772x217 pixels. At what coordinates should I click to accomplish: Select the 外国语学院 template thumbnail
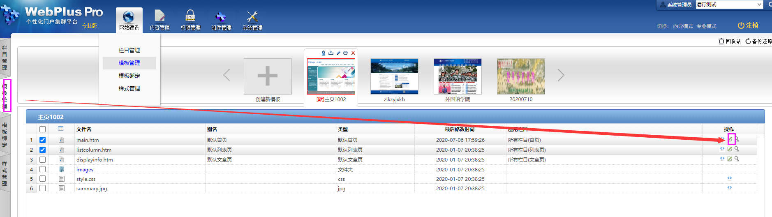pos(458,76)
